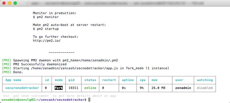
Task: Click the http://pm2.io/ URL text
Action: click(47, 41)
